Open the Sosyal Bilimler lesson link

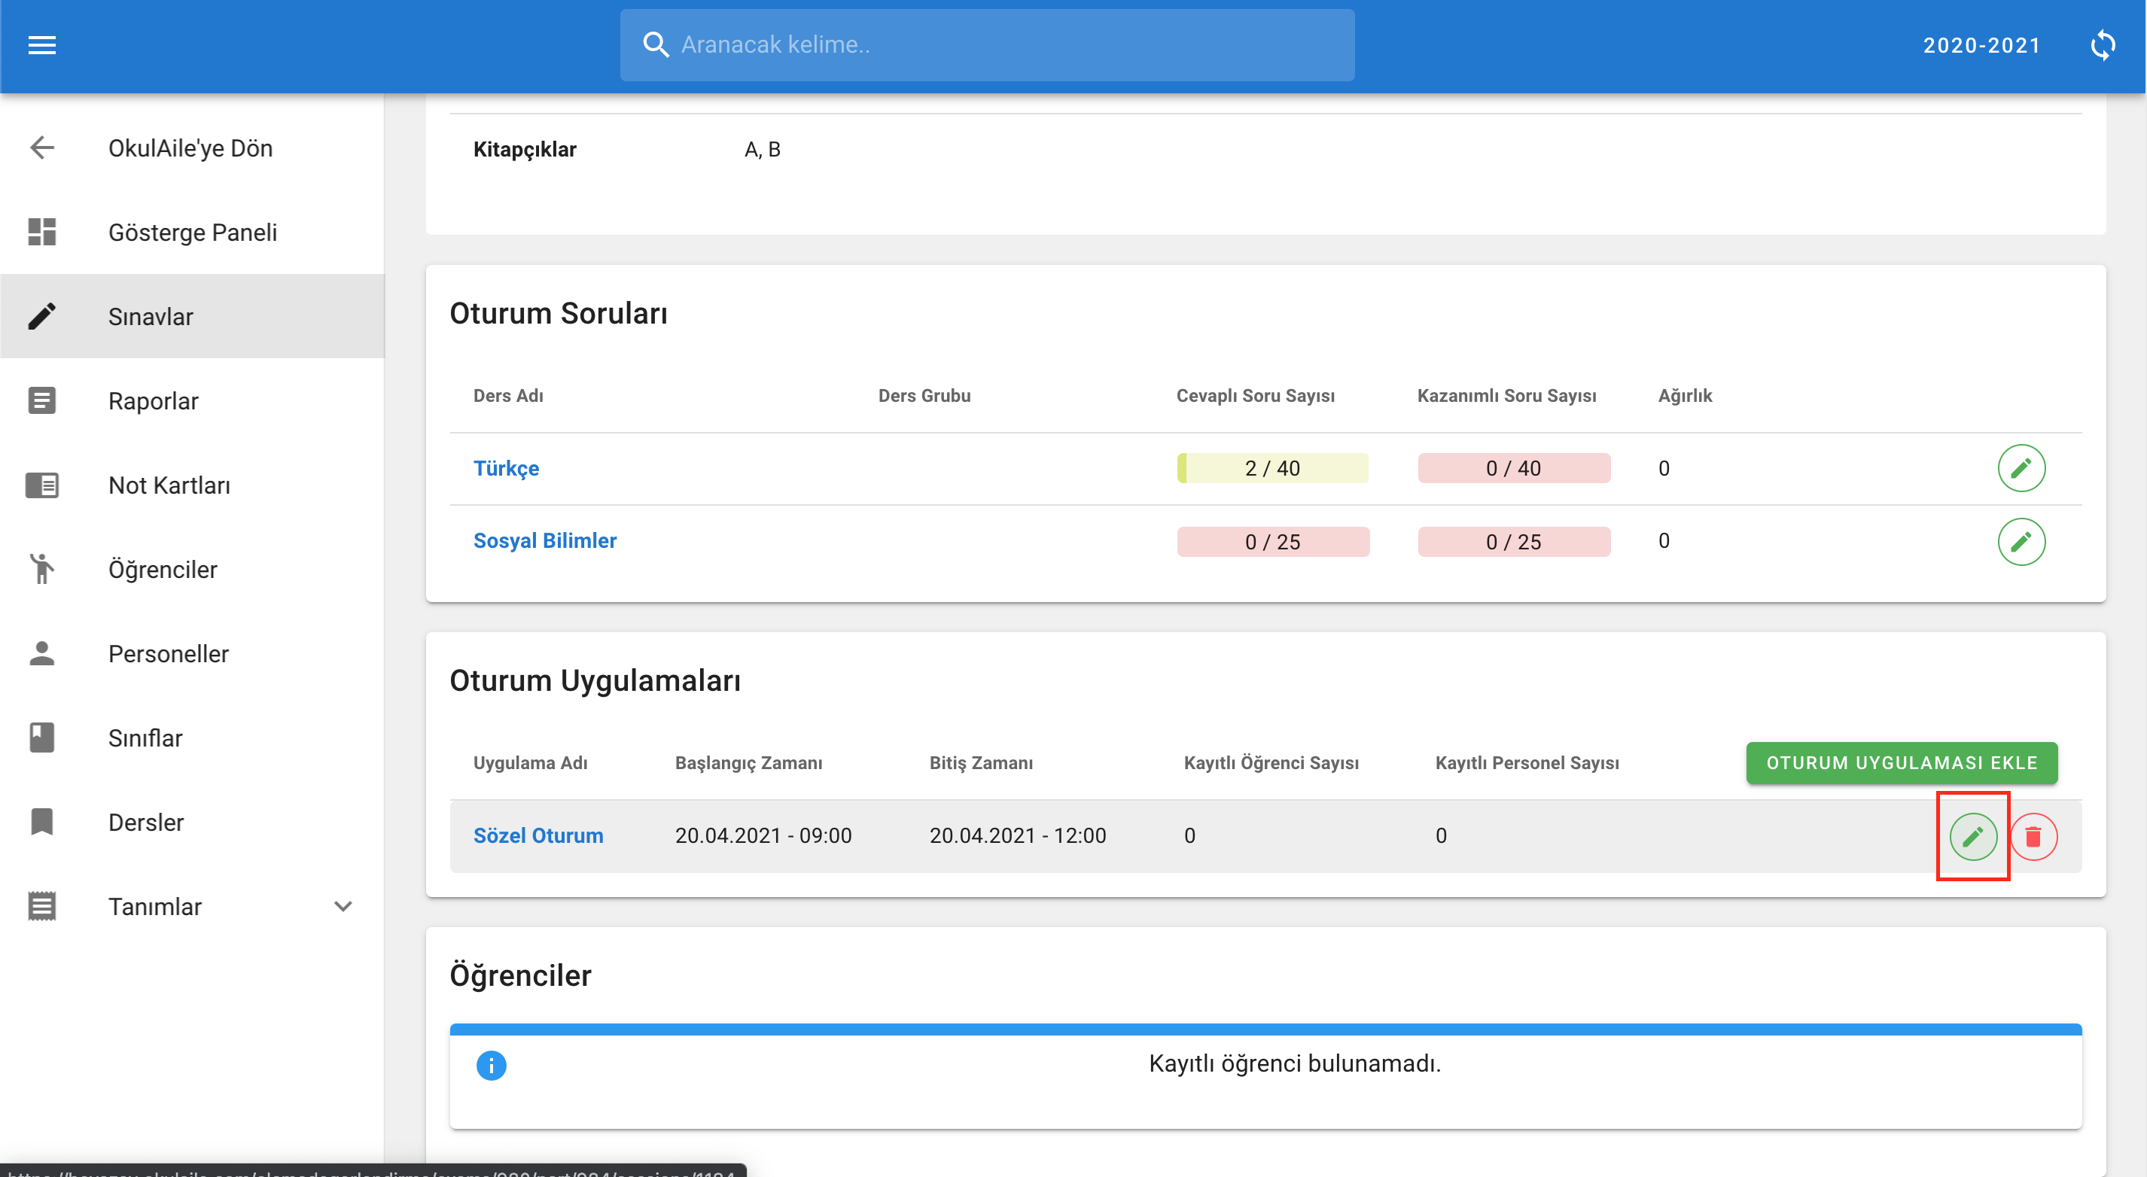[x=544, y=540]
